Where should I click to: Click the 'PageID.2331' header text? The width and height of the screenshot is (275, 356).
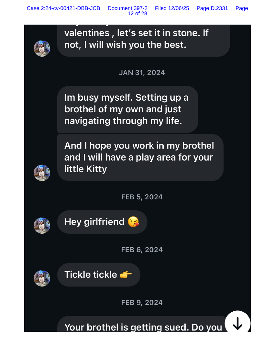click(212, 8)
